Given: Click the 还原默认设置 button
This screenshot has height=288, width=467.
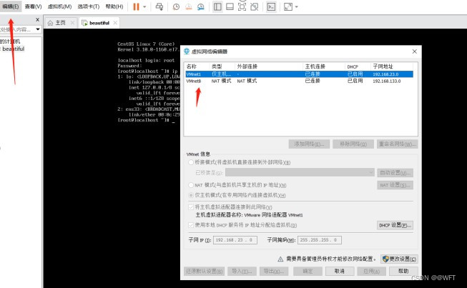Looking at the screenshot, I should pos(204,271).
